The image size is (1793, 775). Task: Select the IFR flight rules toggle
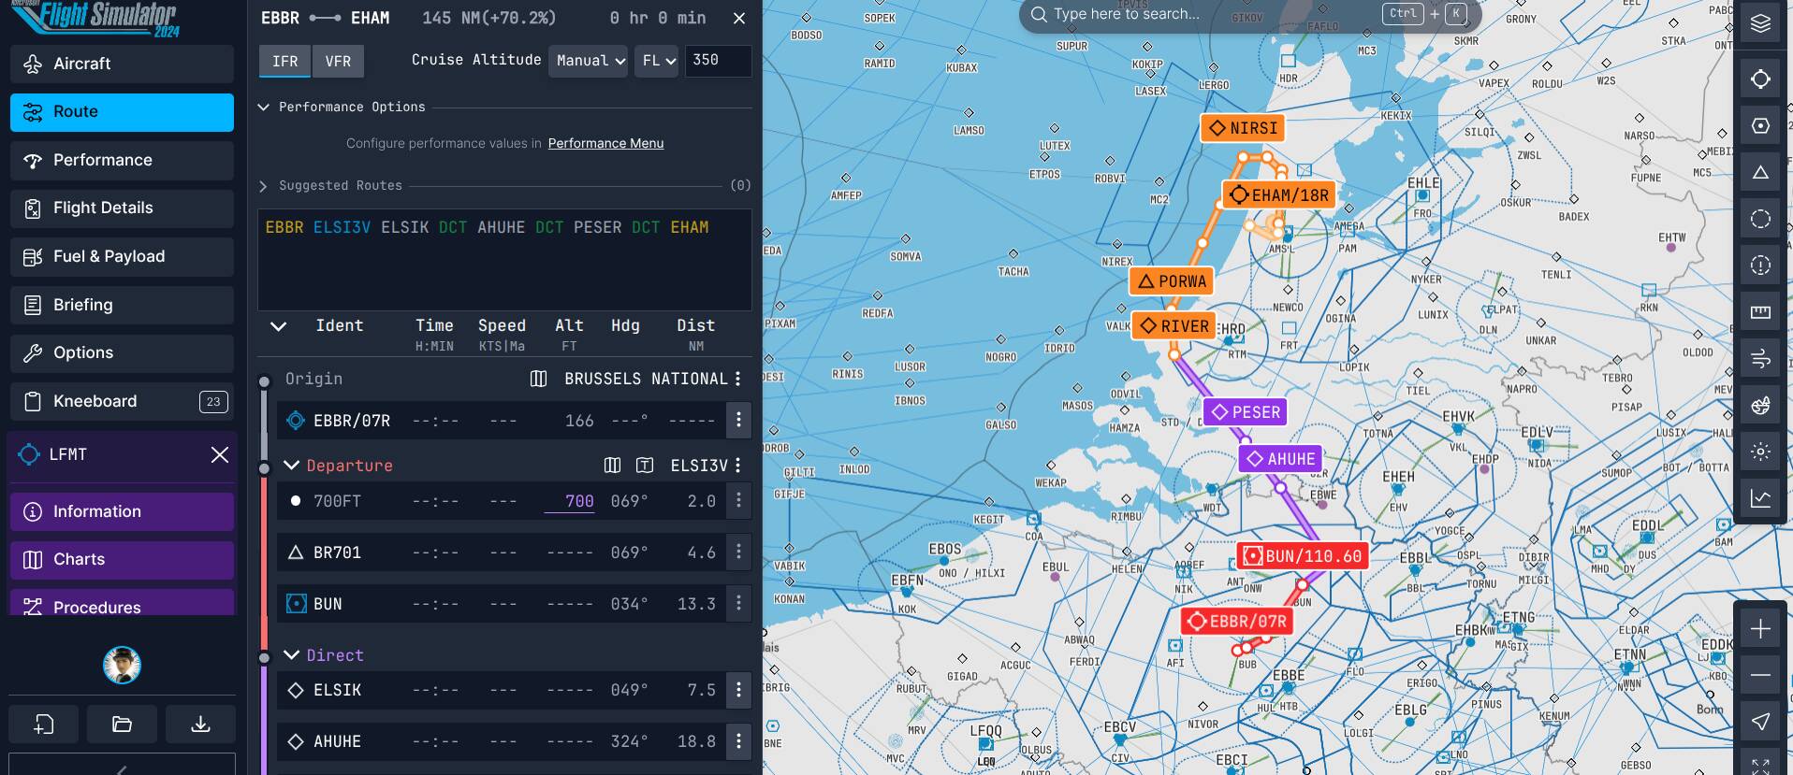tap(284, 62)
